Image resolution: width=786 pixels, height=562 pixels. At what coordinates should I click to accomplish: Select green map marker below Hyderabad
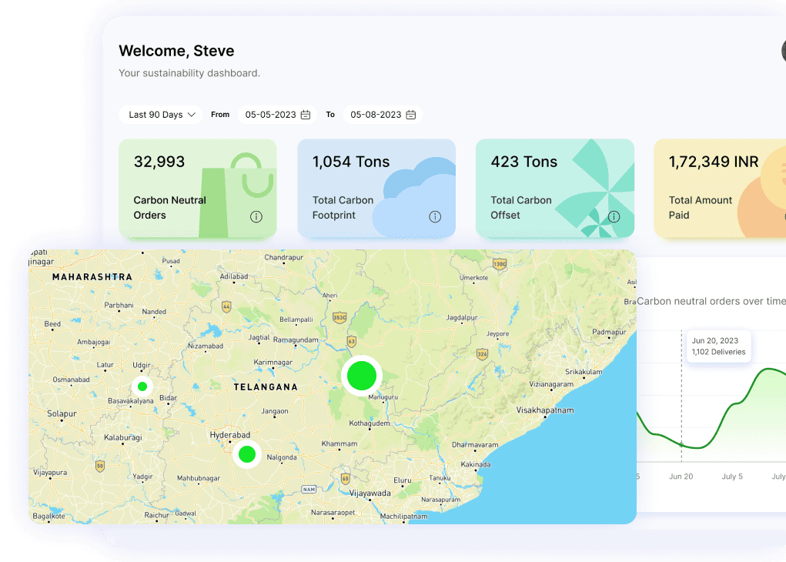tap(247, 454)
